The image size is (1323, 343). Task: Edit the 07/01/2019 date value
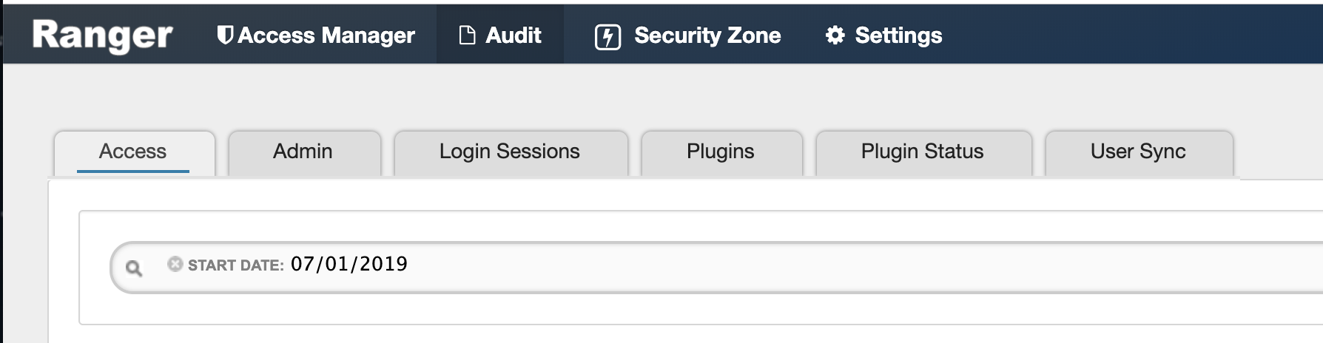[349, 264]
